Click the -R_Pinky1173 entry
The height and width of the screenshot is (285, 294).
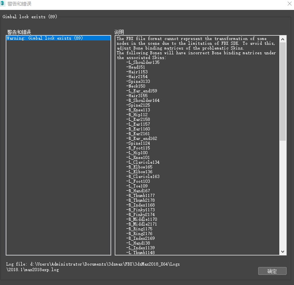tap(141, 210)
